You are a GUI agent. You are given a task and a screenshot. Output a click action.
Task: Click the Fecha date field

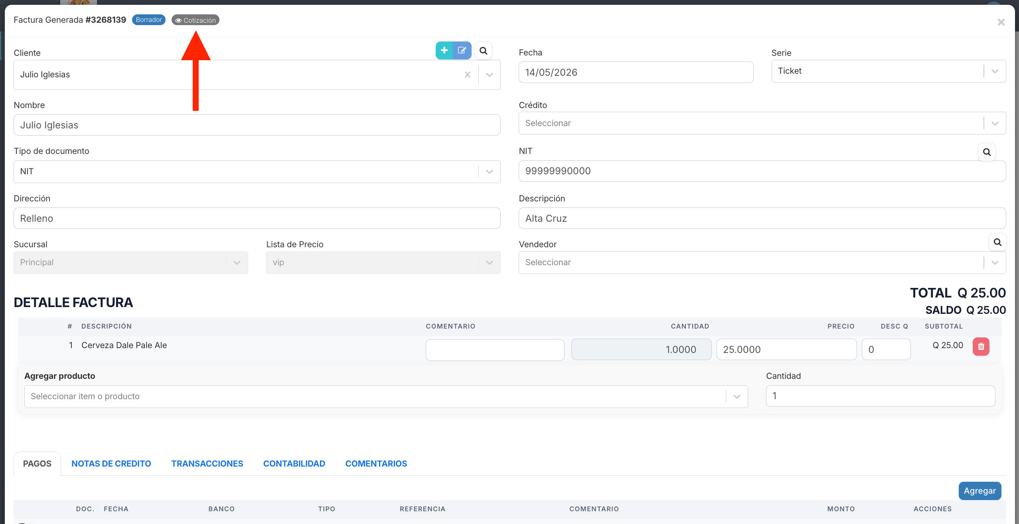pos(636,72)
